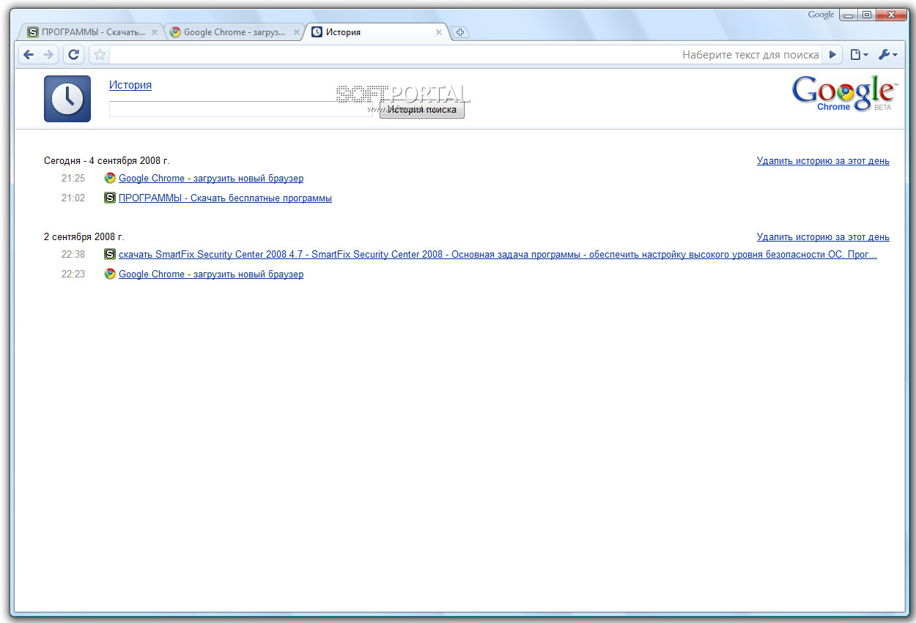Go back with the back arrow button

coord(29,55)
